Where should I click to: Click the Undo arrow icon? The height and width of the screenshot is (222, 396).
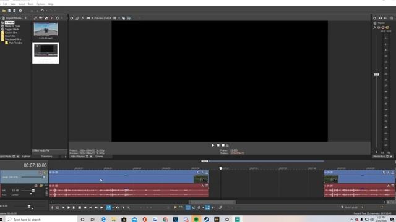click(42, 10)
